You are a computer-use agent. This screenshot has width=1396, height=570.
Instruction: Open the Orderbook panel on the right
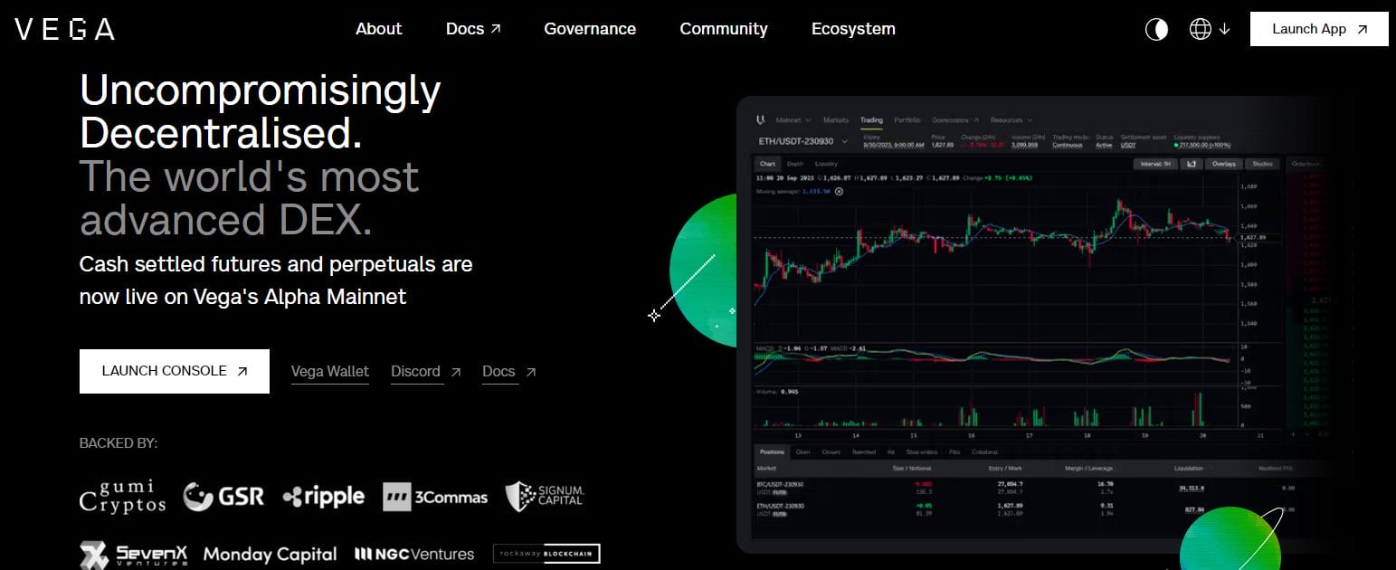click(1306, 162)
